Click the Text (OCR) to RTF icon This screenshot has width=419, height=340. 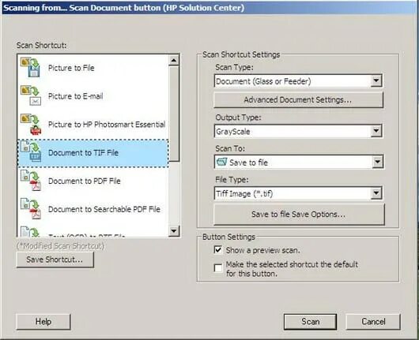click(x=30, y=232)
